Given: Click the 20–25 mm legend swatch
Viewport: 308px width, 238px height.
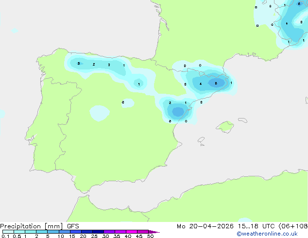Looking at the screenshot, I should (86, 232).
